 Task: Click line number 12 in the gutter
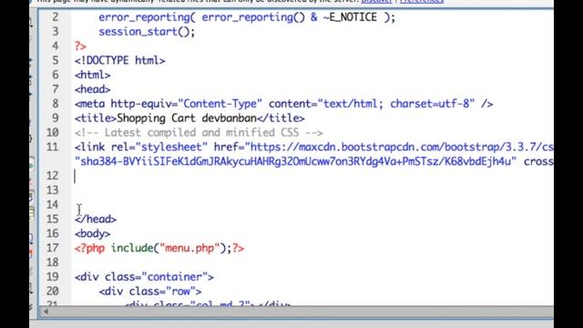(53, 176)
